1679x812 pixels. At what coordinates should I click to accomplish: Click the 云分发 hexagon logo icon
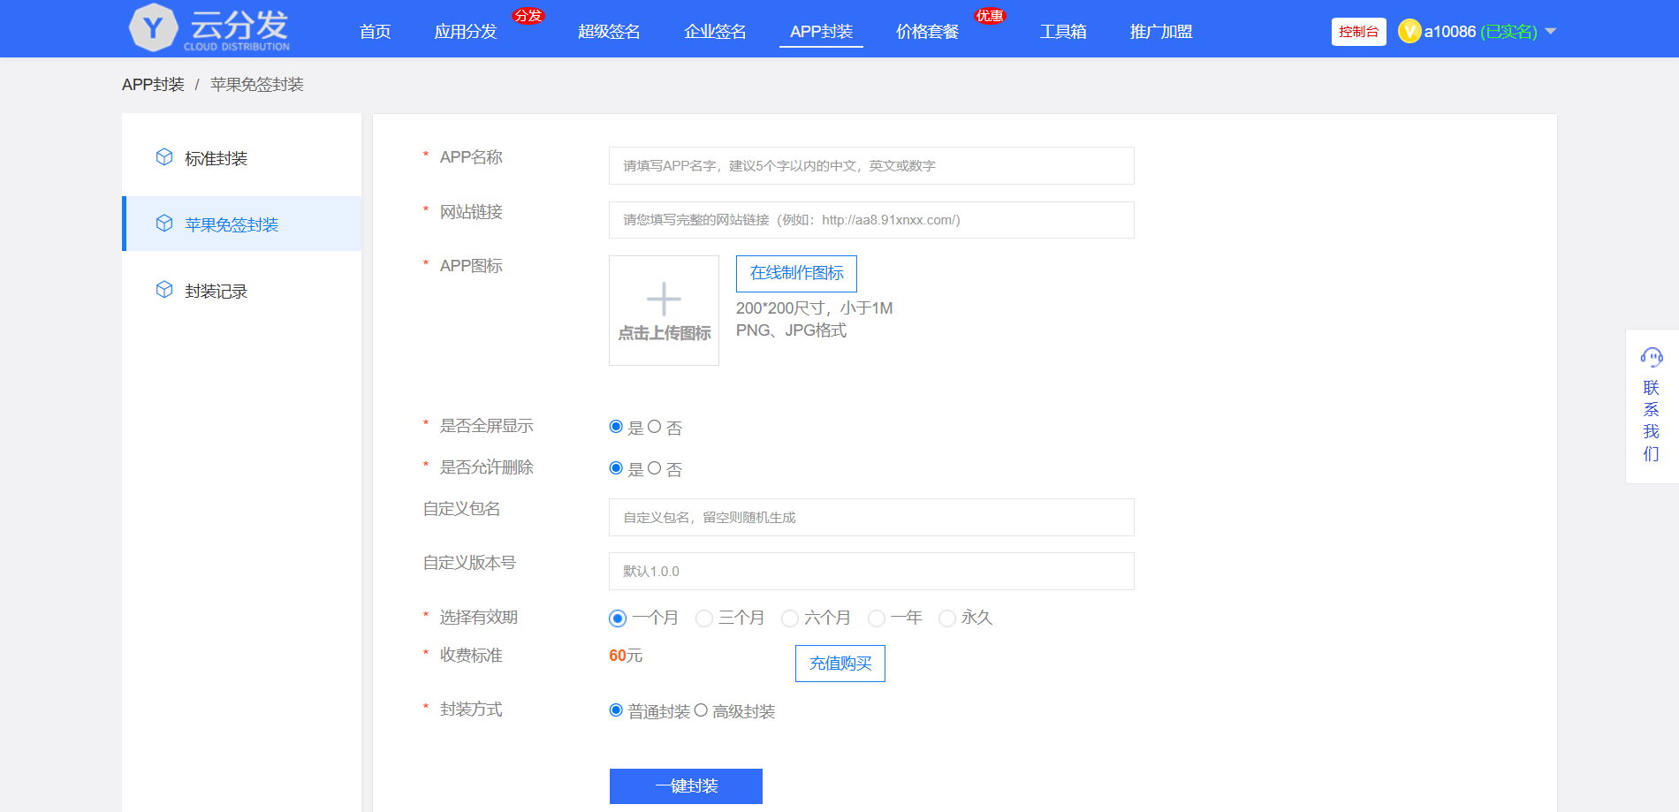pyautogui.click(x=154, y=28)
